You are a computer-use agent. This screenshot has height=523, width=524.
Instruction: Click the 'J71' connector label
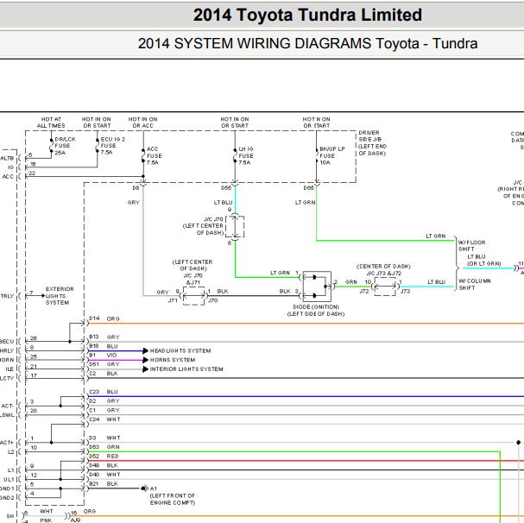(x=173, y=300)
